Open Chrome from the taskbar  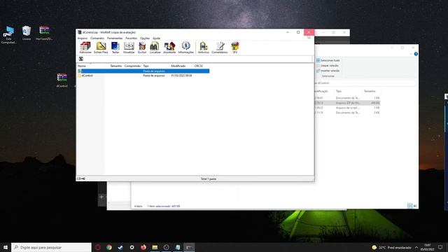[x=109, y=247]
